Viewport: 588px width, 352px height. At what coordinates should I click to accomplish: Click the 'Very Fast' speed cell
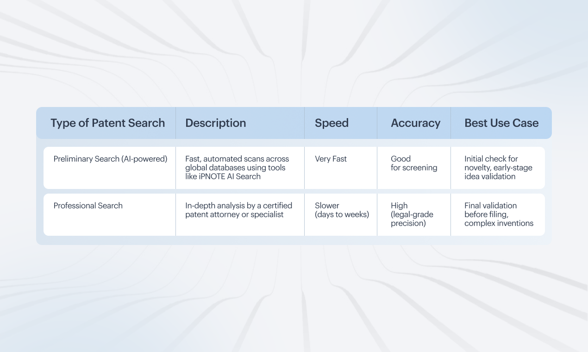tap(331, 159)
